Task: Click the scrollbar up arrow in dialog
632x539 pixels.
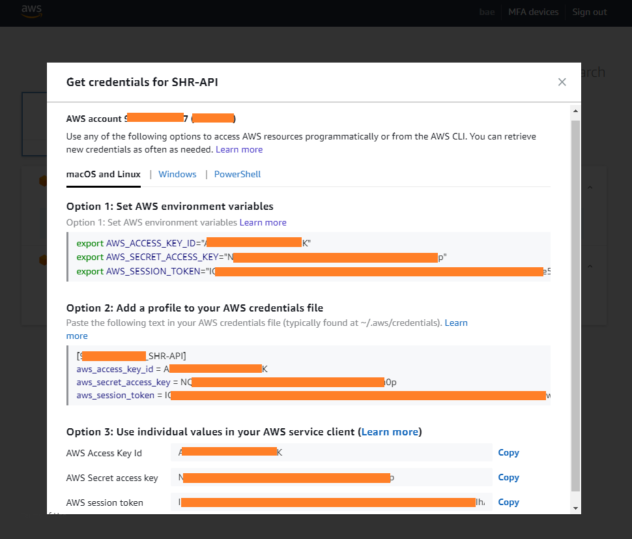Action: tap(575, 111)
